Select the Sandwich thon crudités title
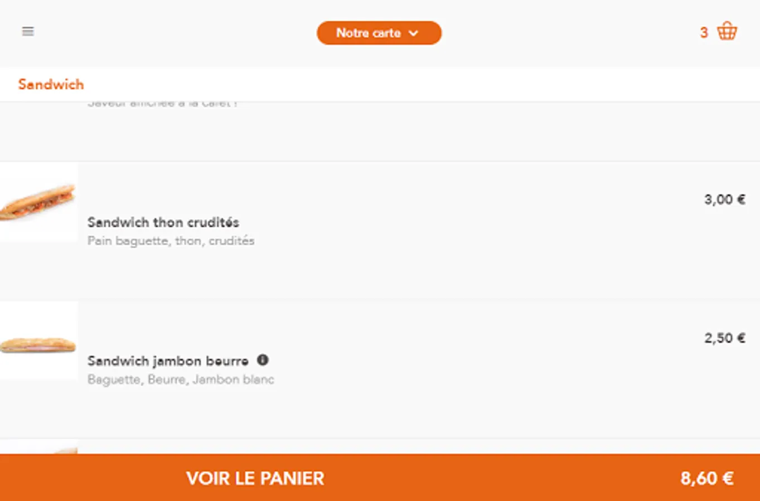 coord(163,222)
